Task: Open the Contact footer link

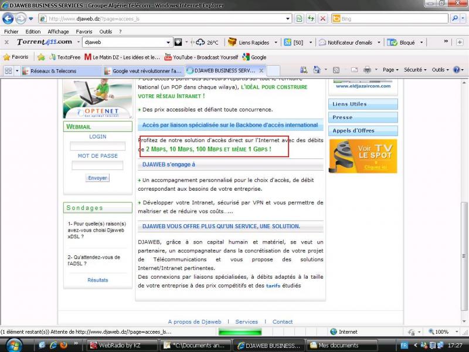Action: click(x=283, y=321)
